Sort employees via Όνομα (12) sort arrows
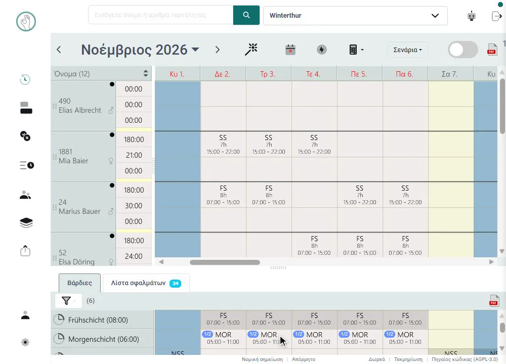This screenshot has height=364, width=506. tap(146, 73)
